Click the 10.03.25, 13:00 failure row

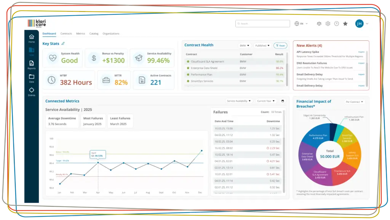pyautogui.click(x=247, y=129)
